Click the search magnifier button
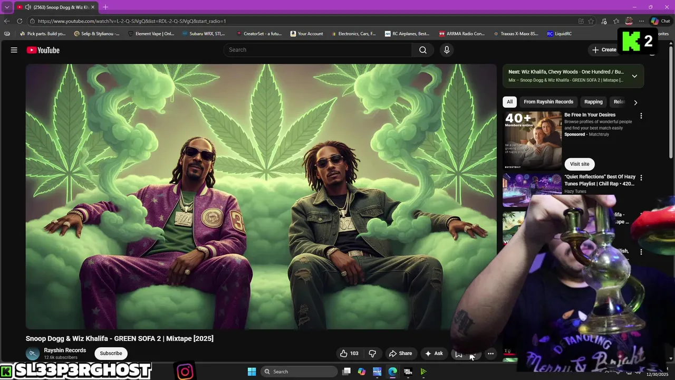 click(423, 50)
